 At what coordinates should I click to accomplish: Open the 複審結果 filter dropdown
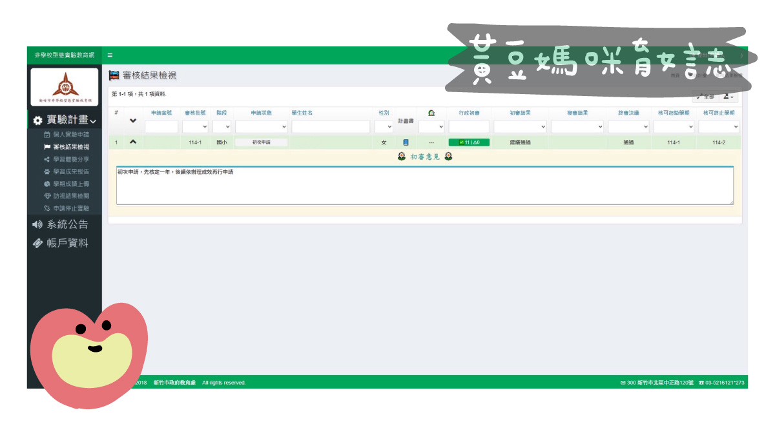[x=577, y=126]
